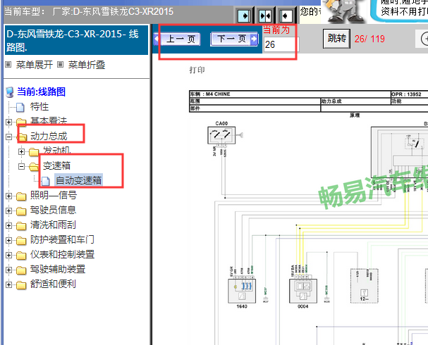Screen dimensions: 428x345
Task: Select the 防护装置和车门 folder label
Action: tap(62, 239)
